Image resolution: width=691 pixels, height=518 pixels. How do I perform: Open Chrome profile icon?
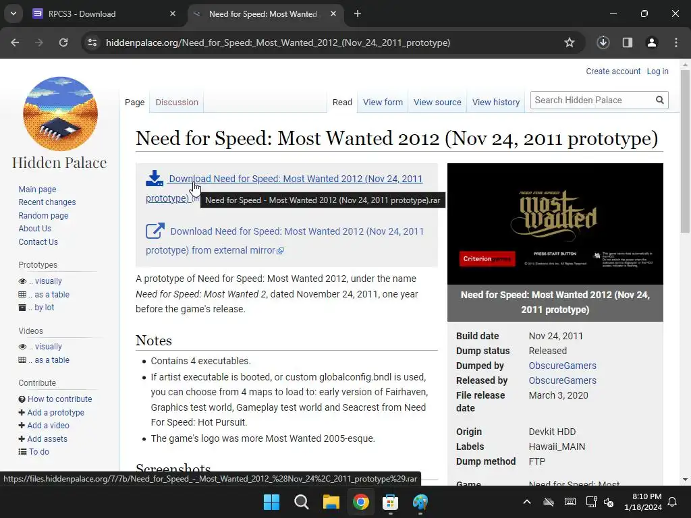pos(652,42)
